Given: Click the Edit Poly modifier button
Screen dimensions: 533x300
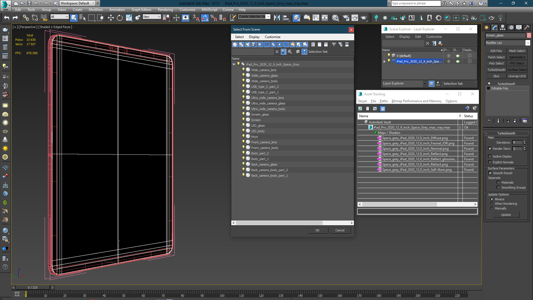Looking at the screenshot, I should (x=496, y=51).
